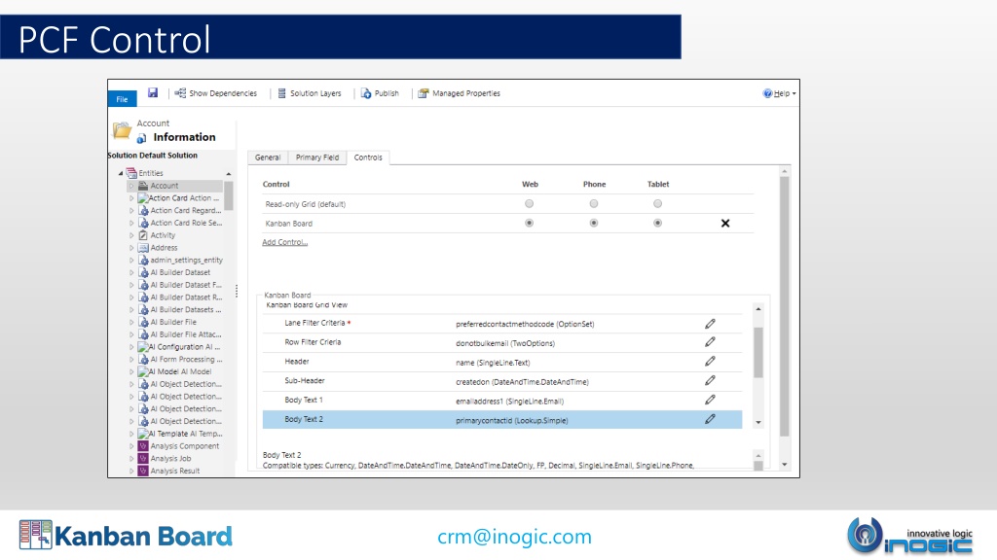Expand the Account tree node

pos(131,186)
